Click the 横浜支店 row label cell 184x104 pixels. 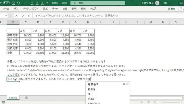coord(13,40)
